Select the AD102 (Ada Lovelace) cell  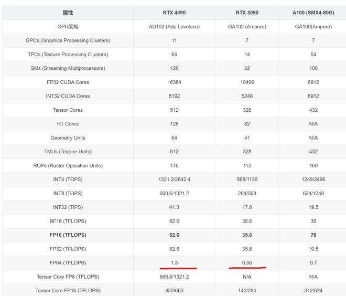click(174, 27)
